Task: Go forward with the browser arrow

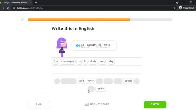Action: pyautogui.click(x=3, y=8)
